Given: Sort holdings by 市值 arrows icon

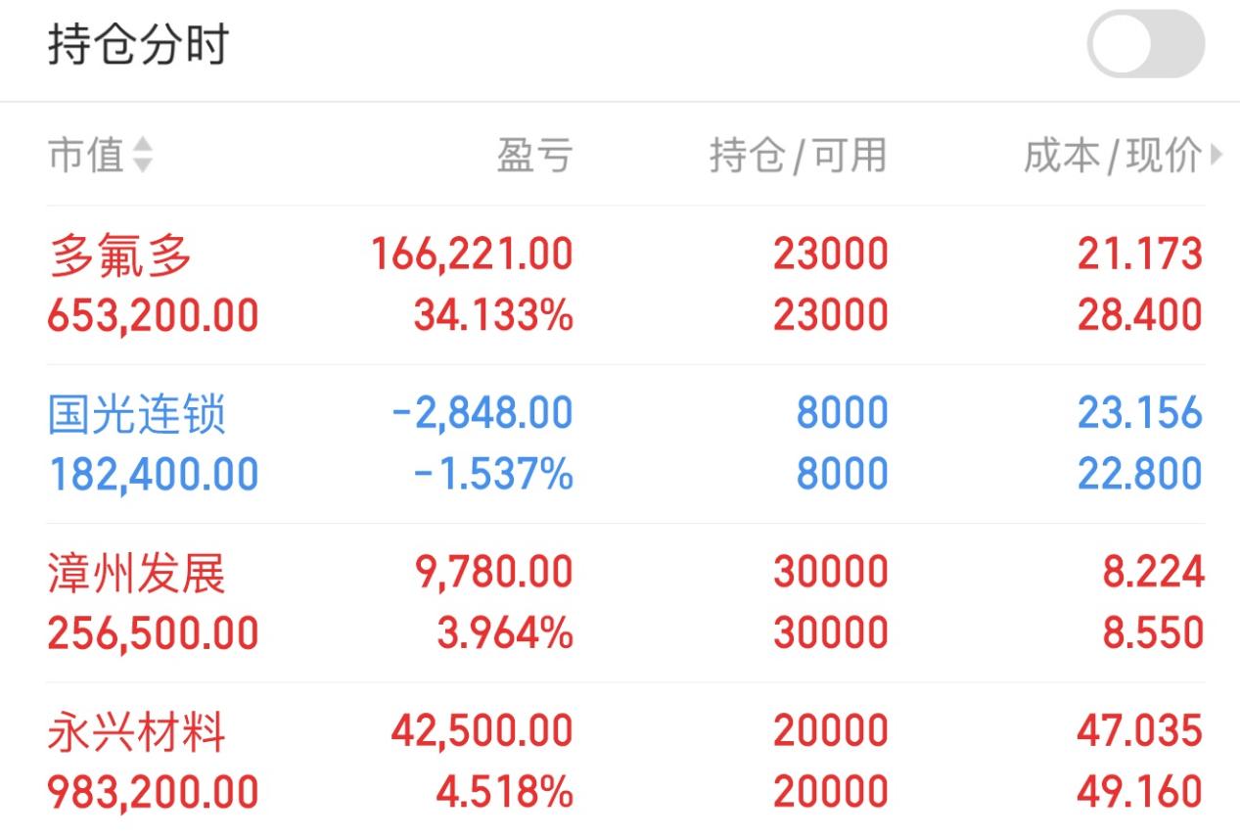Looking at the screenshot, I should coord(143,156).
